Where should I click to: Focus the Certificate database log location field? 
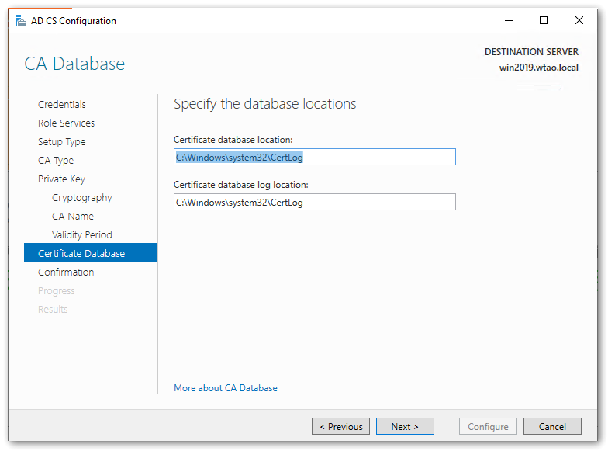(314, 202)
